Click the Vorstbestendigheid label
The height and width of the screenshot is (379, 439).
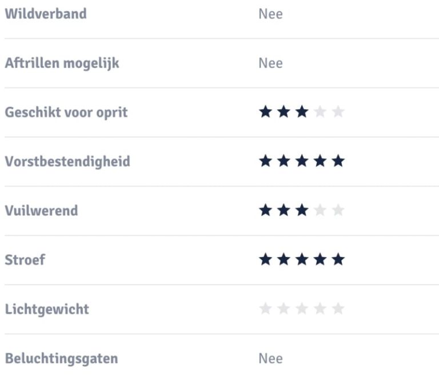click(67, 162)
